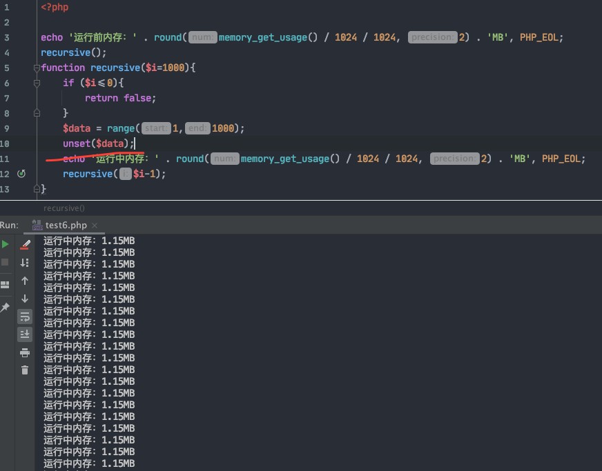Click the red pencil clear-output icon

point(25,245)
